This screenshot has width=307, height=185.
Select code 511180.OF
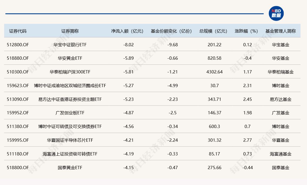(18, 154)
